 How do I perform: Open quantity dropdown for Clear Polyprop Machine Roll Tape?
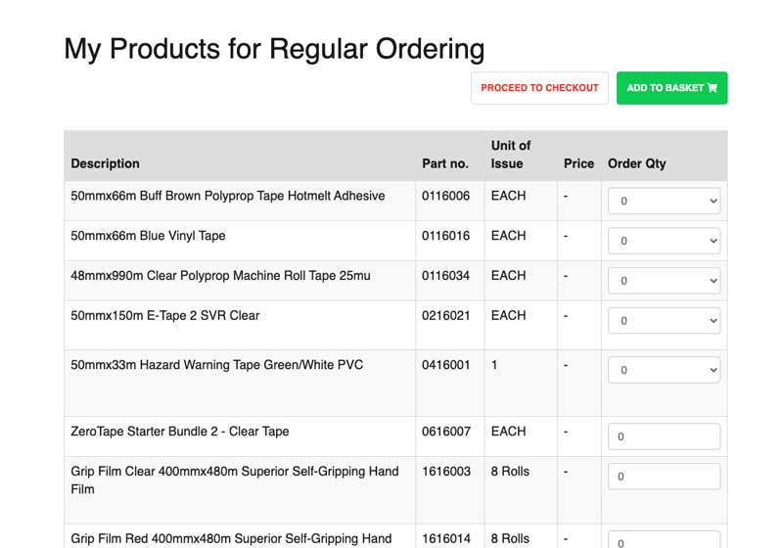[x=664, y=281]
